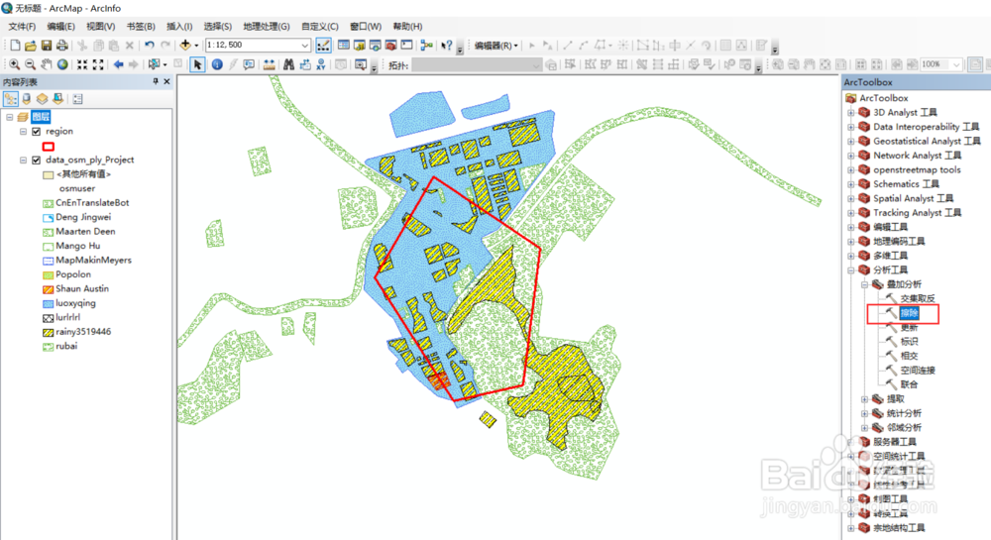Go back to previous extent

pos(118,64)
